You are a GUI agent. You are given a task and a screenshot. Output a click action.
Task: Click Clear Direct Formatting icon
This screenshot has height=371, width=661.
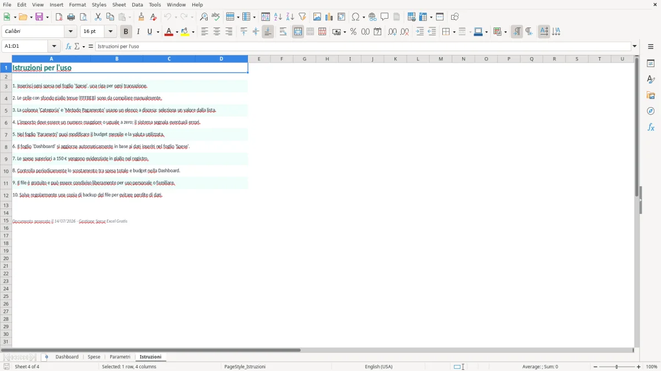click(153, 17)
